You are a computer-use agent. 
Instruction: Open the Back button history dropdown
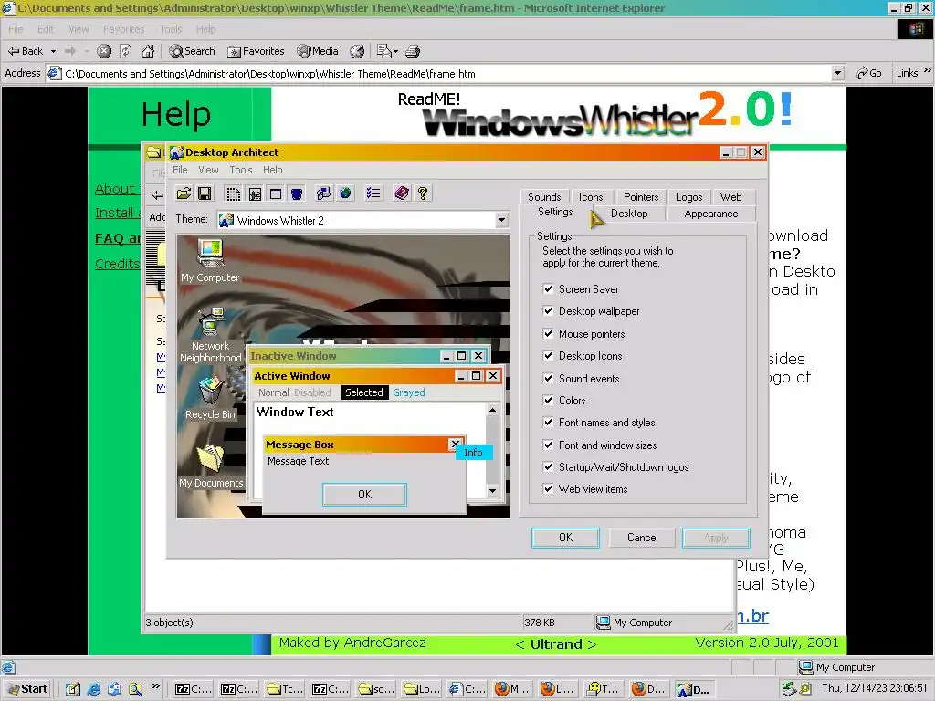pyautogui.click(x=53, y=51)
